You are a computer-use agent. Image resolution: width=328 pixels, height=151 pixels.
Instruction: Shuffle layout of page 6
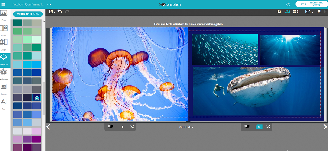(268, 127)
